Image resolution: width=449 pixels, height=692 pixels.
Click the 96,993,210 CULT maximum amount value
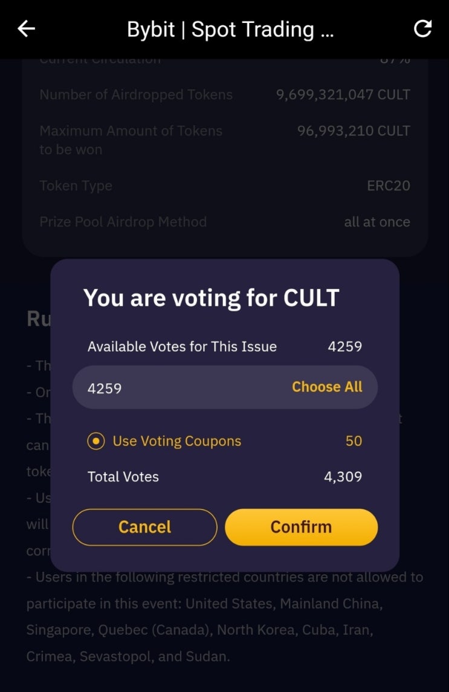pyautogui.click(x=354, y=131)
